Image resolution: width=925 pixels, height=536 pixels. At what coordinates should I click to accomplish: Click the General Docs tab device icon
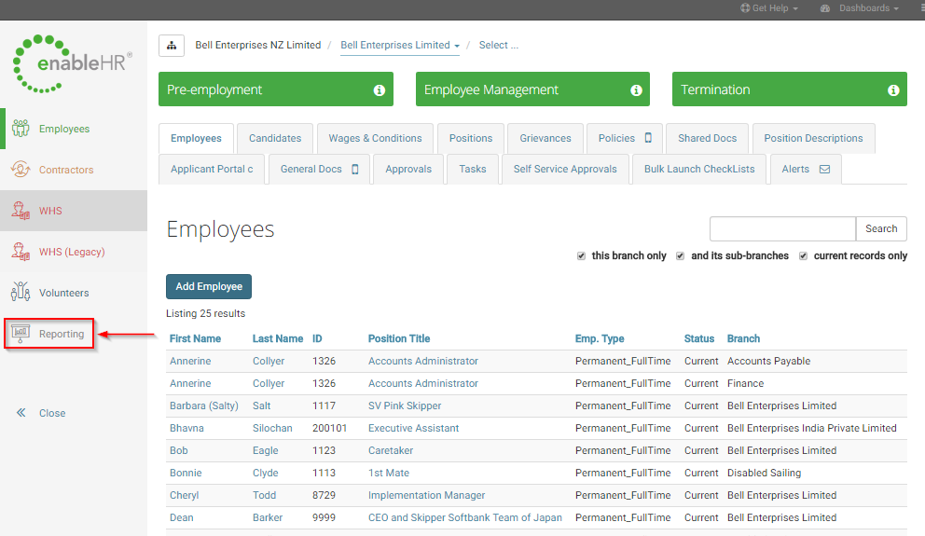coord(354,170)
